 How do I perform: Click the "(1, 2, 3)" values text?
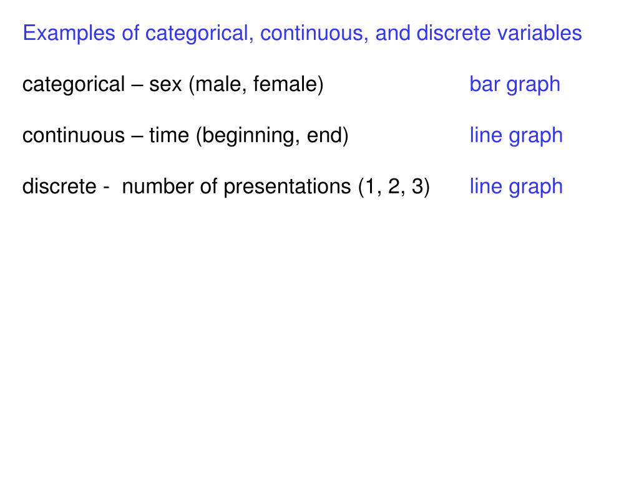pos(394,187)
